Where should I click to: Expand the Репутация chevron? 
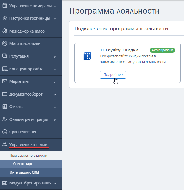55,57
